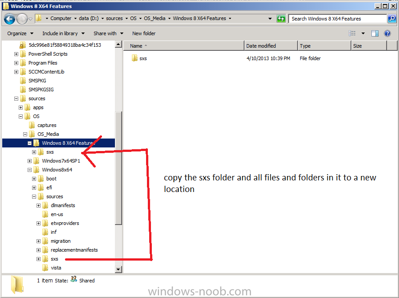
Task: Open the Include in library menu
Action: click(x=63, y=33)
